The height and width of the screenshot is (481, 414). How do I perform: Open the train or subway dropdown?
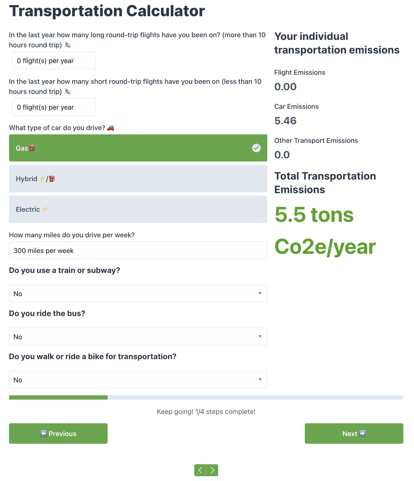coord(138,293)
